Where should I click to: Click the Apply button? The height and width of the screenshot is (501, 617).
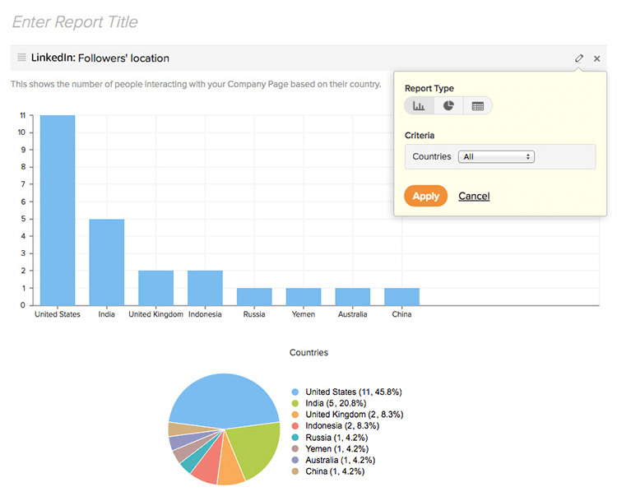point(426,196)
